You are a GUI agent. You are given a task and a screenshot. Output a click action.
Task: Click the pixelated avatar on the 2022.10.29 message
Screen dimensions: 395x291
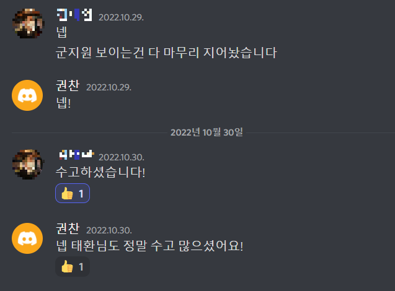click(x=29, y=24)
